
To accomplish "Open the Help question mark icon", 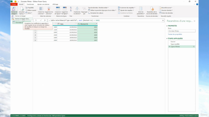I will coord(197,4).
